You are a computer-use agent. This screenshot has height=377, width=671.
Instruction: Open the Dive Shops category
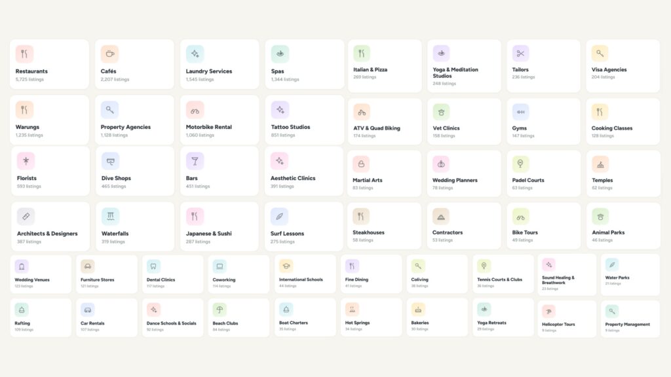(135, 171)
